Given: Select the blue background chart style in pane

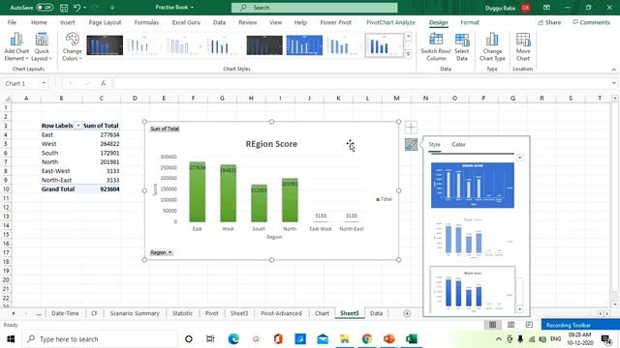Looking at the screenshot, I should click(473, 185).
